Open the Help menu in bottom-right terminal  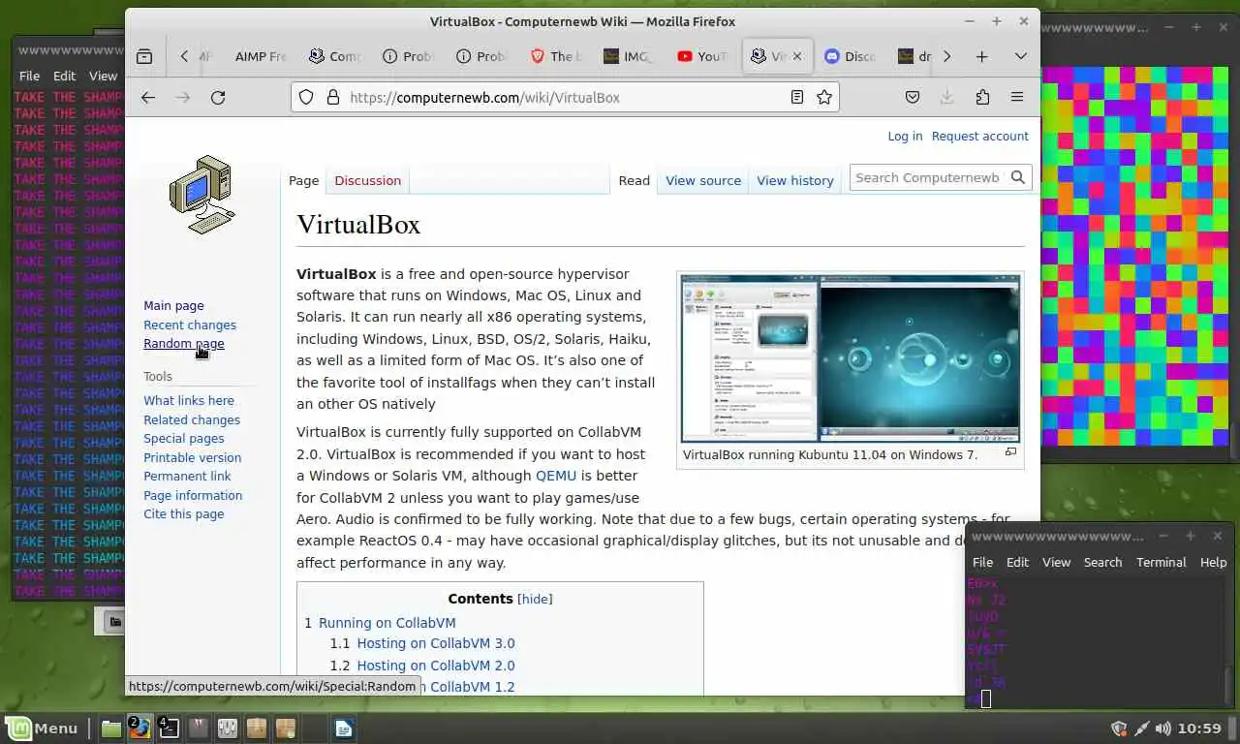[1213, 562]
